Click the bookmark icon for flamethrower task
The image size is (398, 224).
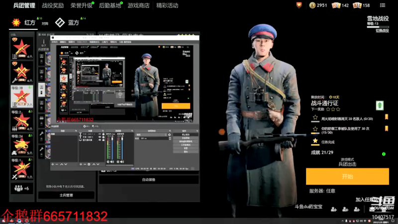[x=387, y=117]
